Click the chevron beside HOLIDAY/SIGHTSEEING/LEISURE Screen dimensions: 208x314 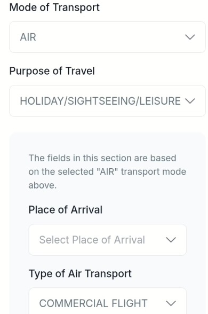tap(190, 101)
